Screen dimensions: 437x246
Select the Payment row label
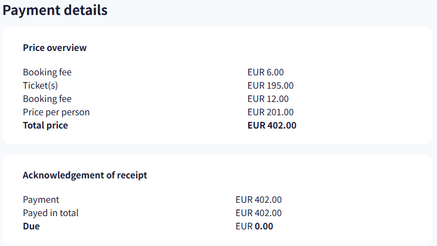pyautogui.click(x=41, y=199)
